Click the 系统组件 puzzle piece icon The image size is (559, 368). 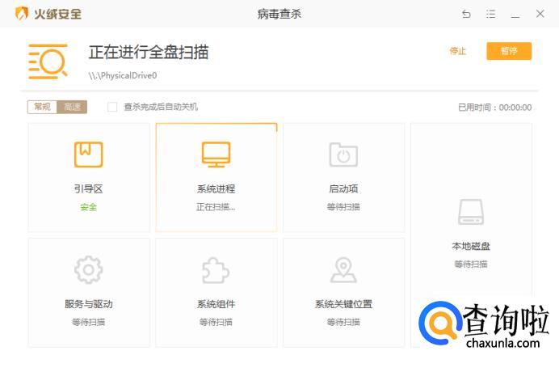tap(216, 270)
